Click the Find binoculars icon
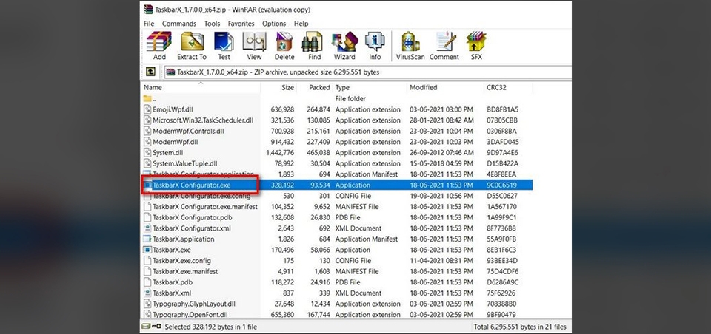 pos(314,41)
